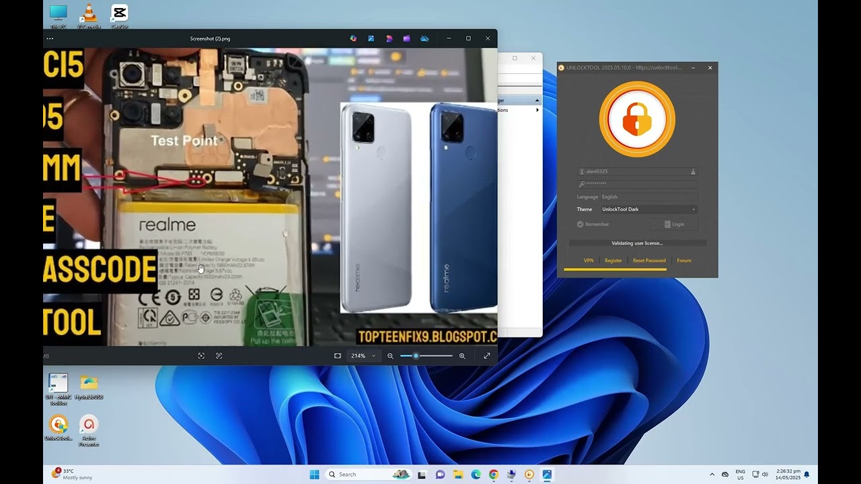The image size is (861, 484).
Task: Click the Windows Start button
Action: pyautogui.click(x=314, y=474)
